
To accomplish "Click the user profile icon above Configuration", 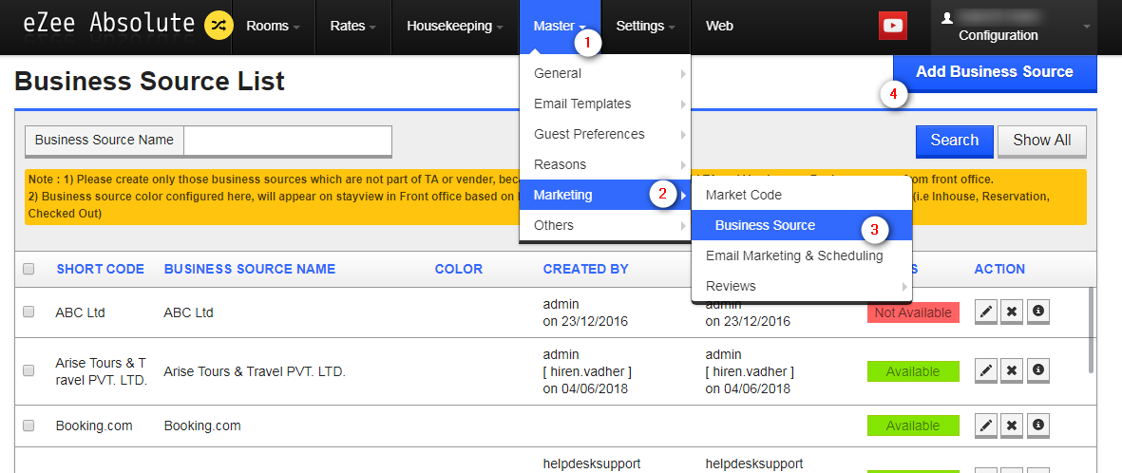I will [946, 18].
